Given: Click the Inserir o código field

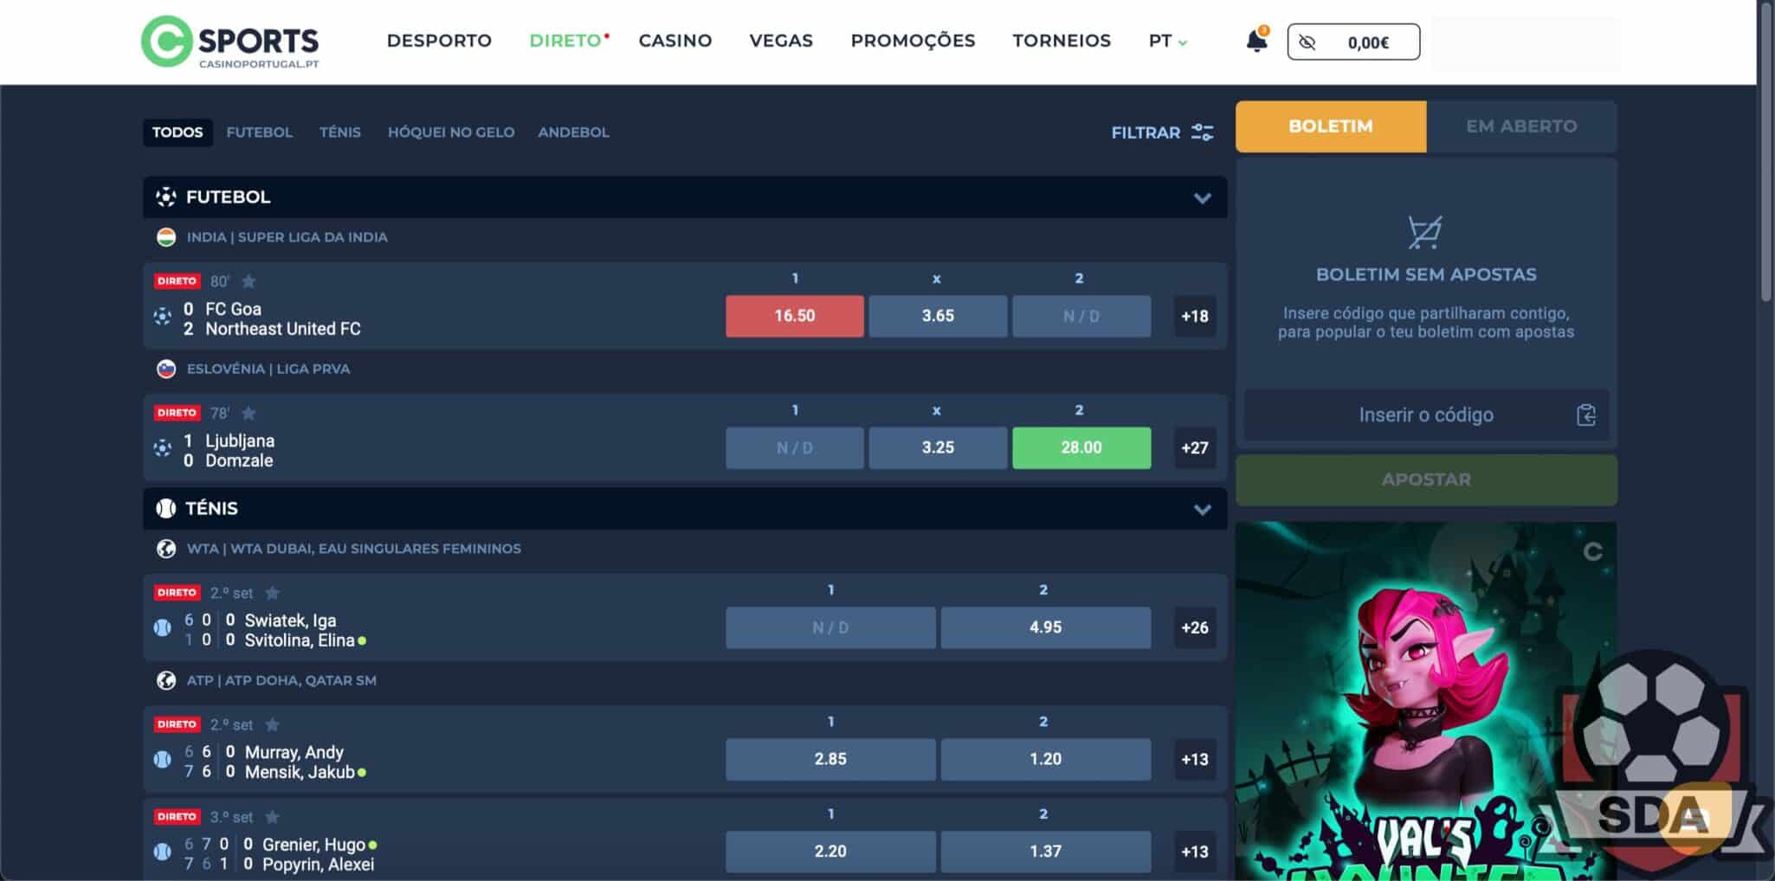Looking at the screenshot, I should [1425, 415].
